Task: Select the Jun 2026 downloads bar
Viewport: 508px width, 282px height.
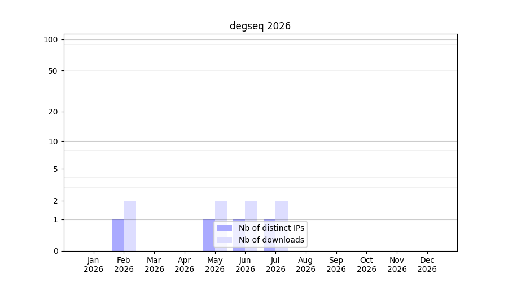Action: pos(251,226)
